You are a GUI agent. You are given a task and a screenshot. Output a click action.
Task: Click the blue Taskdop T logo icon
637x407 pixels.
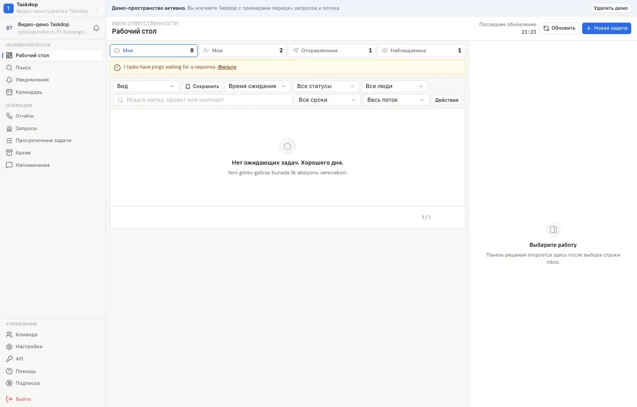click(x=8, y=8)
